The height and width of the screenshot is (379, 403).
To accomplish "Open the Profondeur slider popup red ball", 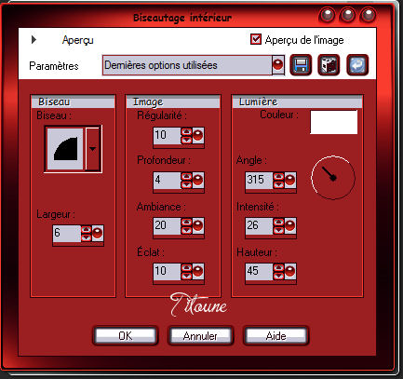I will coord(198,181).
